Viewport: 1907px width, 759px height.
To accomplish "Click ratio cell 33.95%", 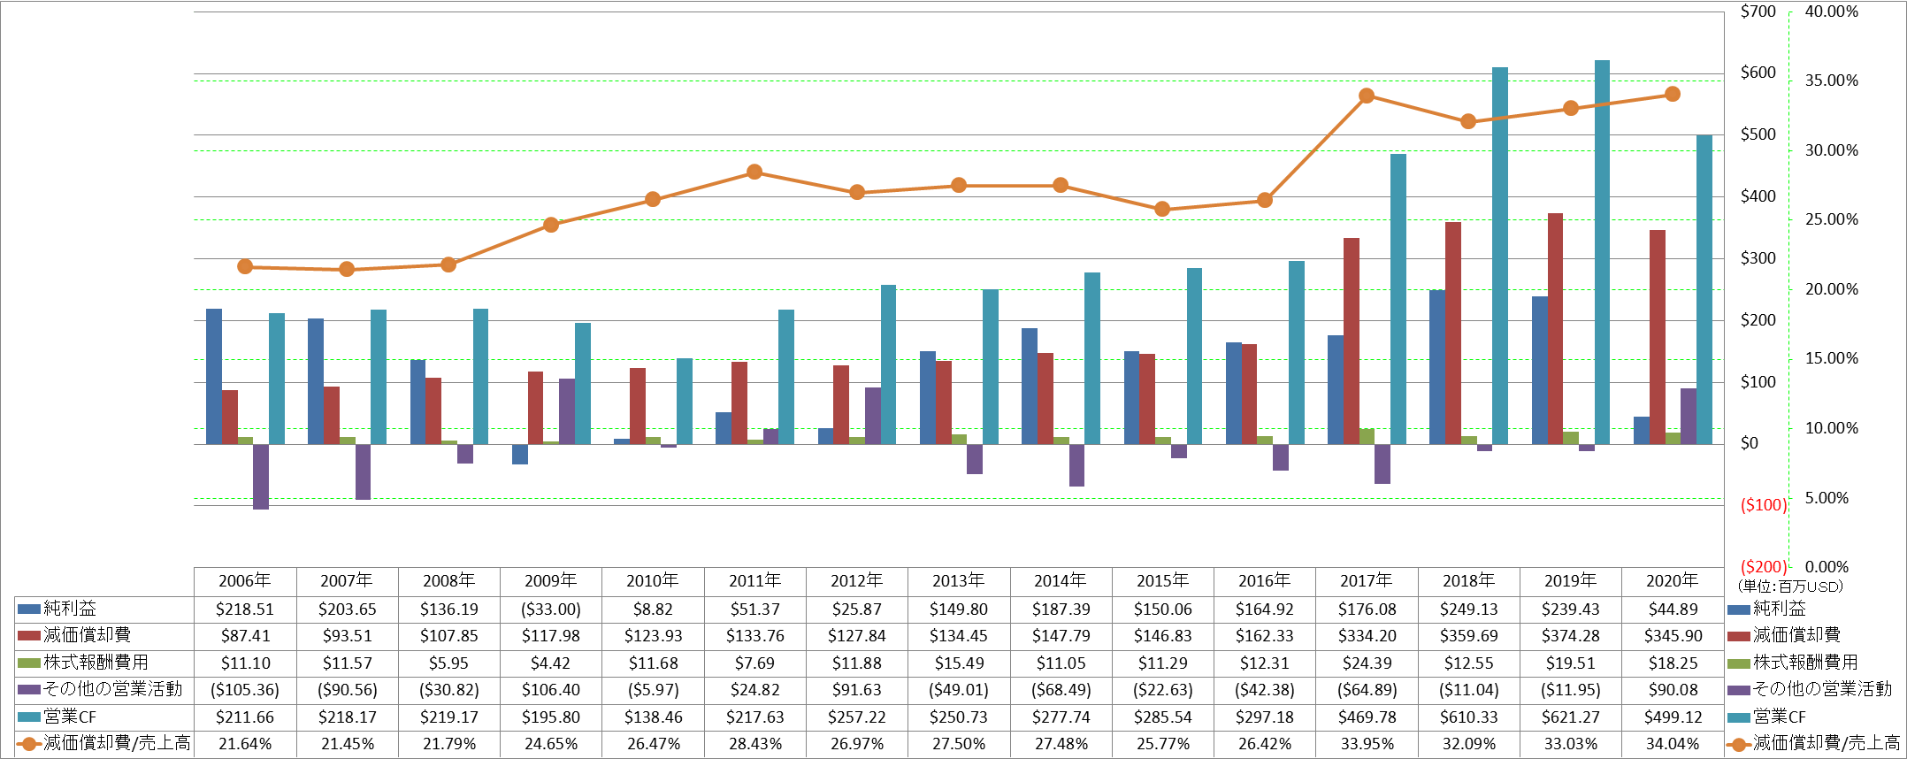I will 1367,744.
